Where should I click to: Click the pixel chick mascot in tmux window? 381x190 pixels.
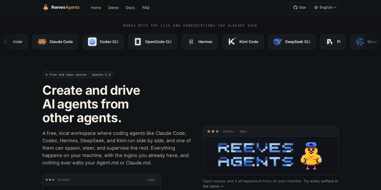(x=311, y=156)
